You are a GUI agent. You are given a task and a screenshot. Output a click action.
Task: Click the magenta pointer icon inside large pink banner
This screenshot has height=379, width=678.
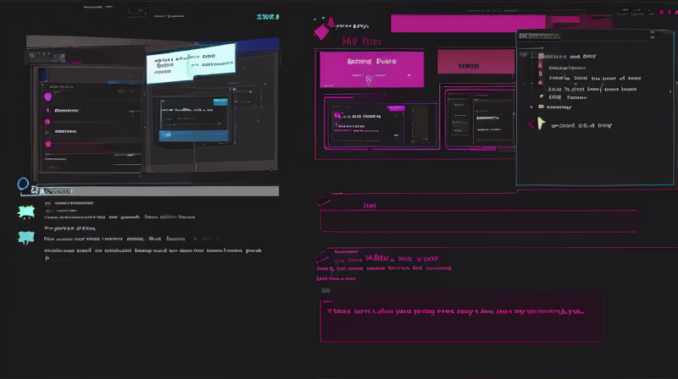click(x=369, y=80)
